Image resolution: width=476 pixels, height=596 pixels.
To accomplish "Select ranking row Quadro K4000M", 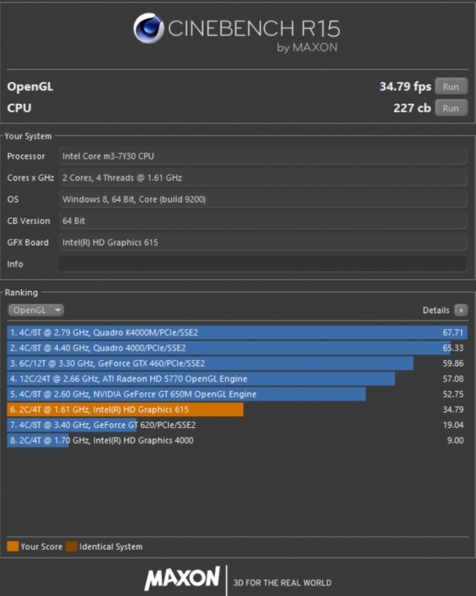I will pyautogui.click(x=237, y=333).
